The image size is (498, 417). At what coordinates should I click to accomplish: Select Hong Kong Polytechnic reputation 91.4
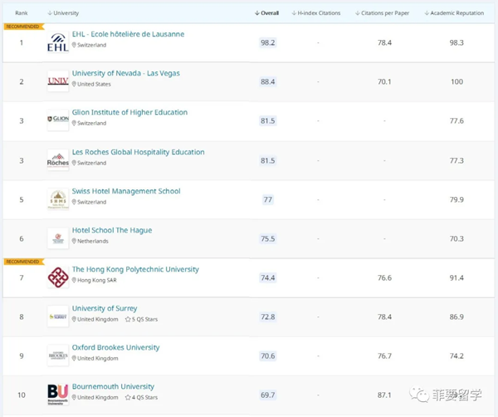[456, 277]
